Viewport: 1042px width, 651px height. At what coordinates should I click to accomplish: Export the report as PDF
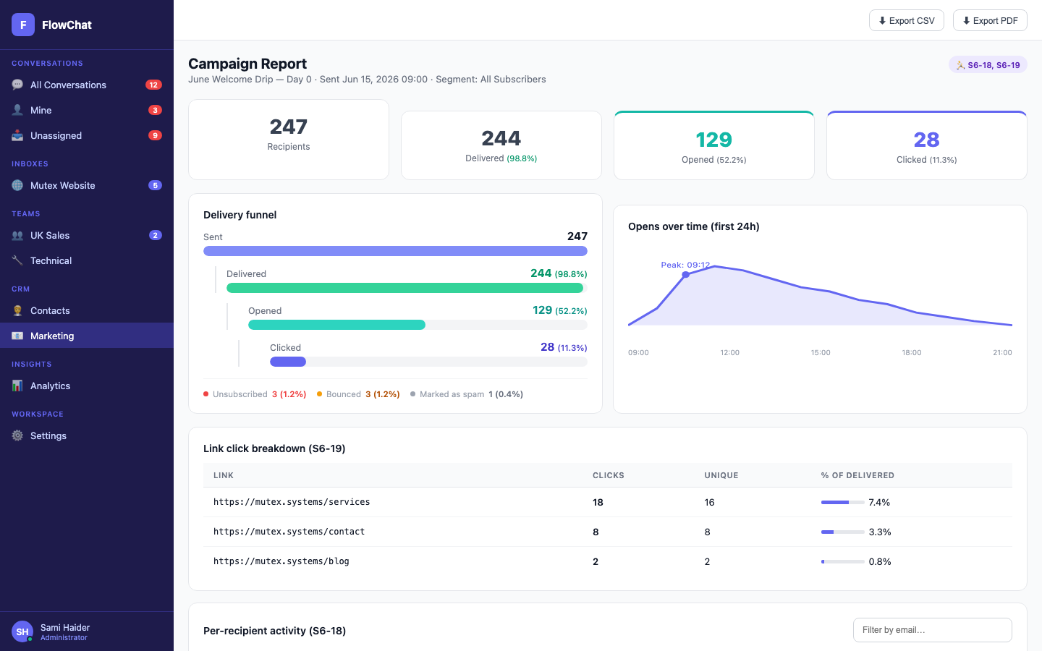point(990,20)
